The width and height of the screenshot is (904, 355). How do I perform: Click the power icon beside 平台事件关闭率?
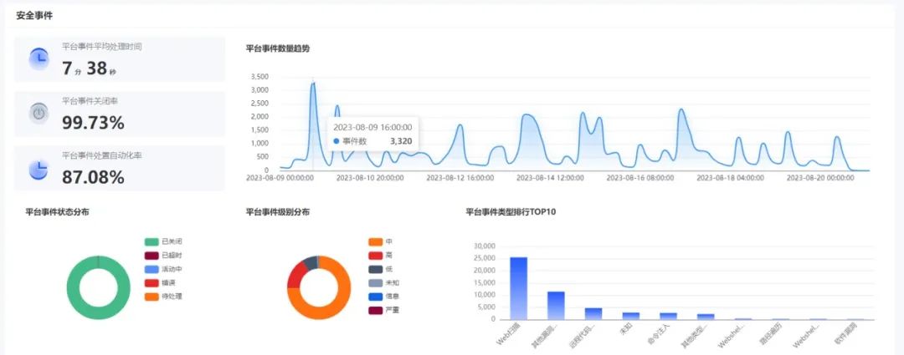(x=39, y=113)
